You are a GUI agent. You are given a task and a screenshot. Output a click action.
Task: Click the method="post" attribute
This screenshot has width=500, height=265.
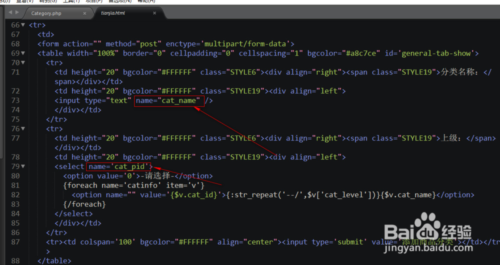point(133,44)
